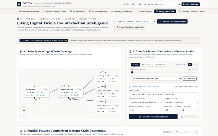Run 4 Twin Benchmarks (A–D)
The width and height of the screenshot is (218, 136).
click(x=130, y=27)
